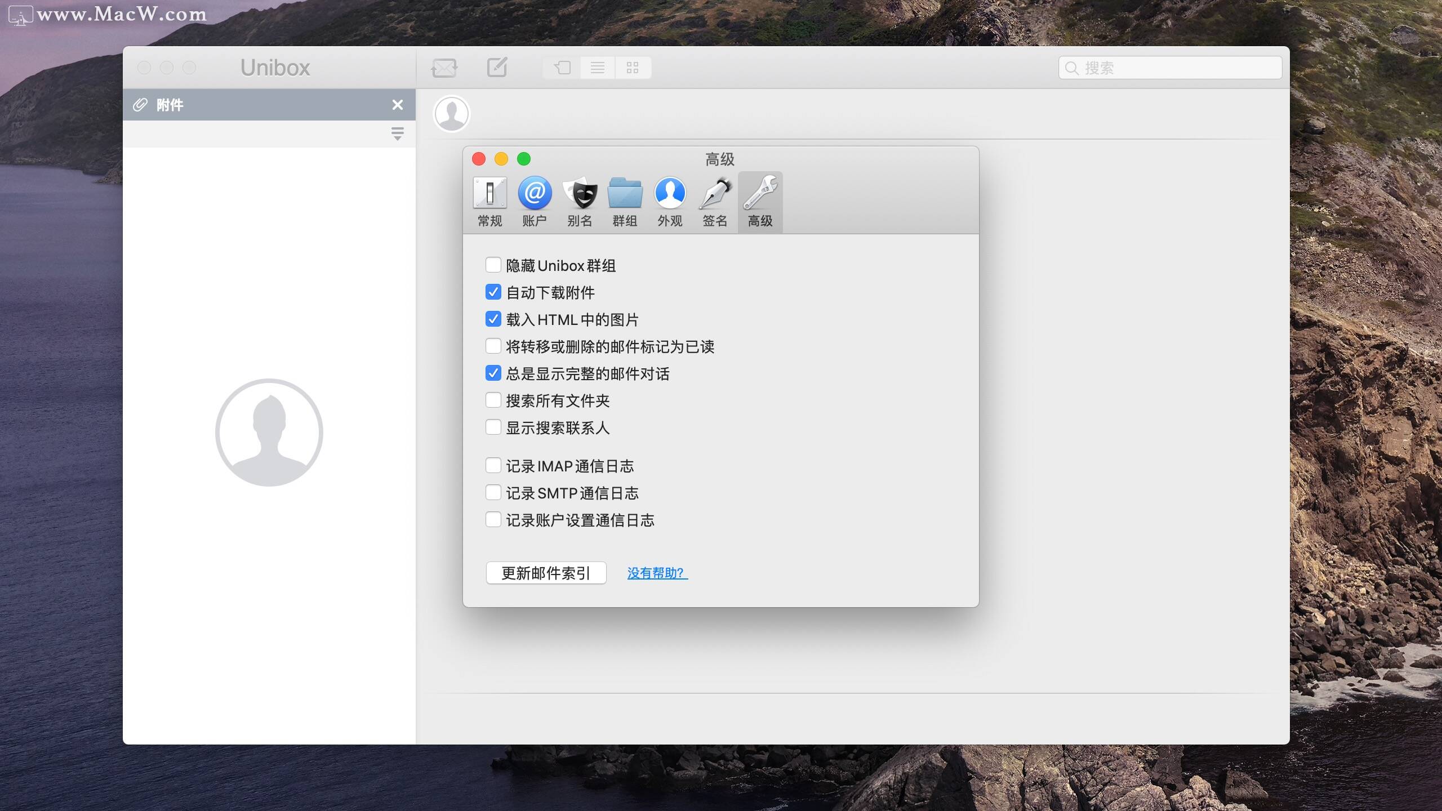This screenshot has width=1442, height=811.
Task: Enable 记录账户设置通信日志 checkbox
Action: click(493, 519)
